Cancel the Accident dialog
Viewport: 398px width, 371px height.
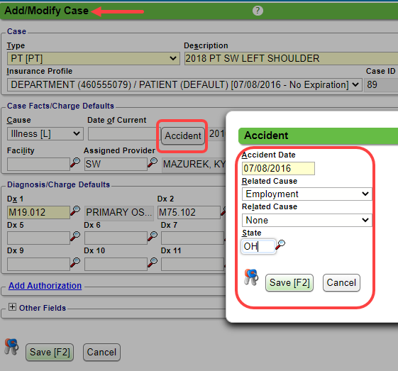click(x=341, y=283)
